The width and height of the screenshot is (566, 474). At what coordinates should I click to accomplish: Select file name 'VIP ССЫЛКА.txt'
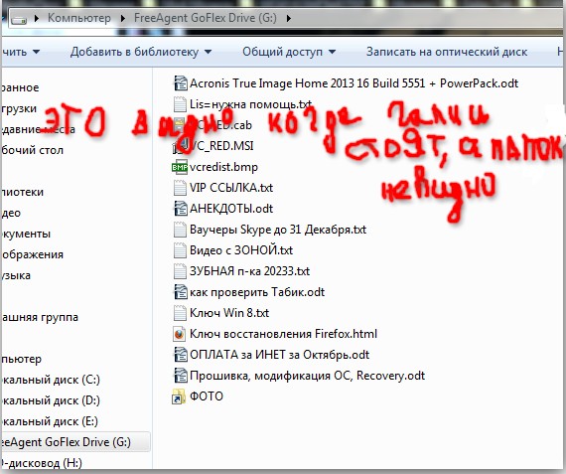click(231, 188)
